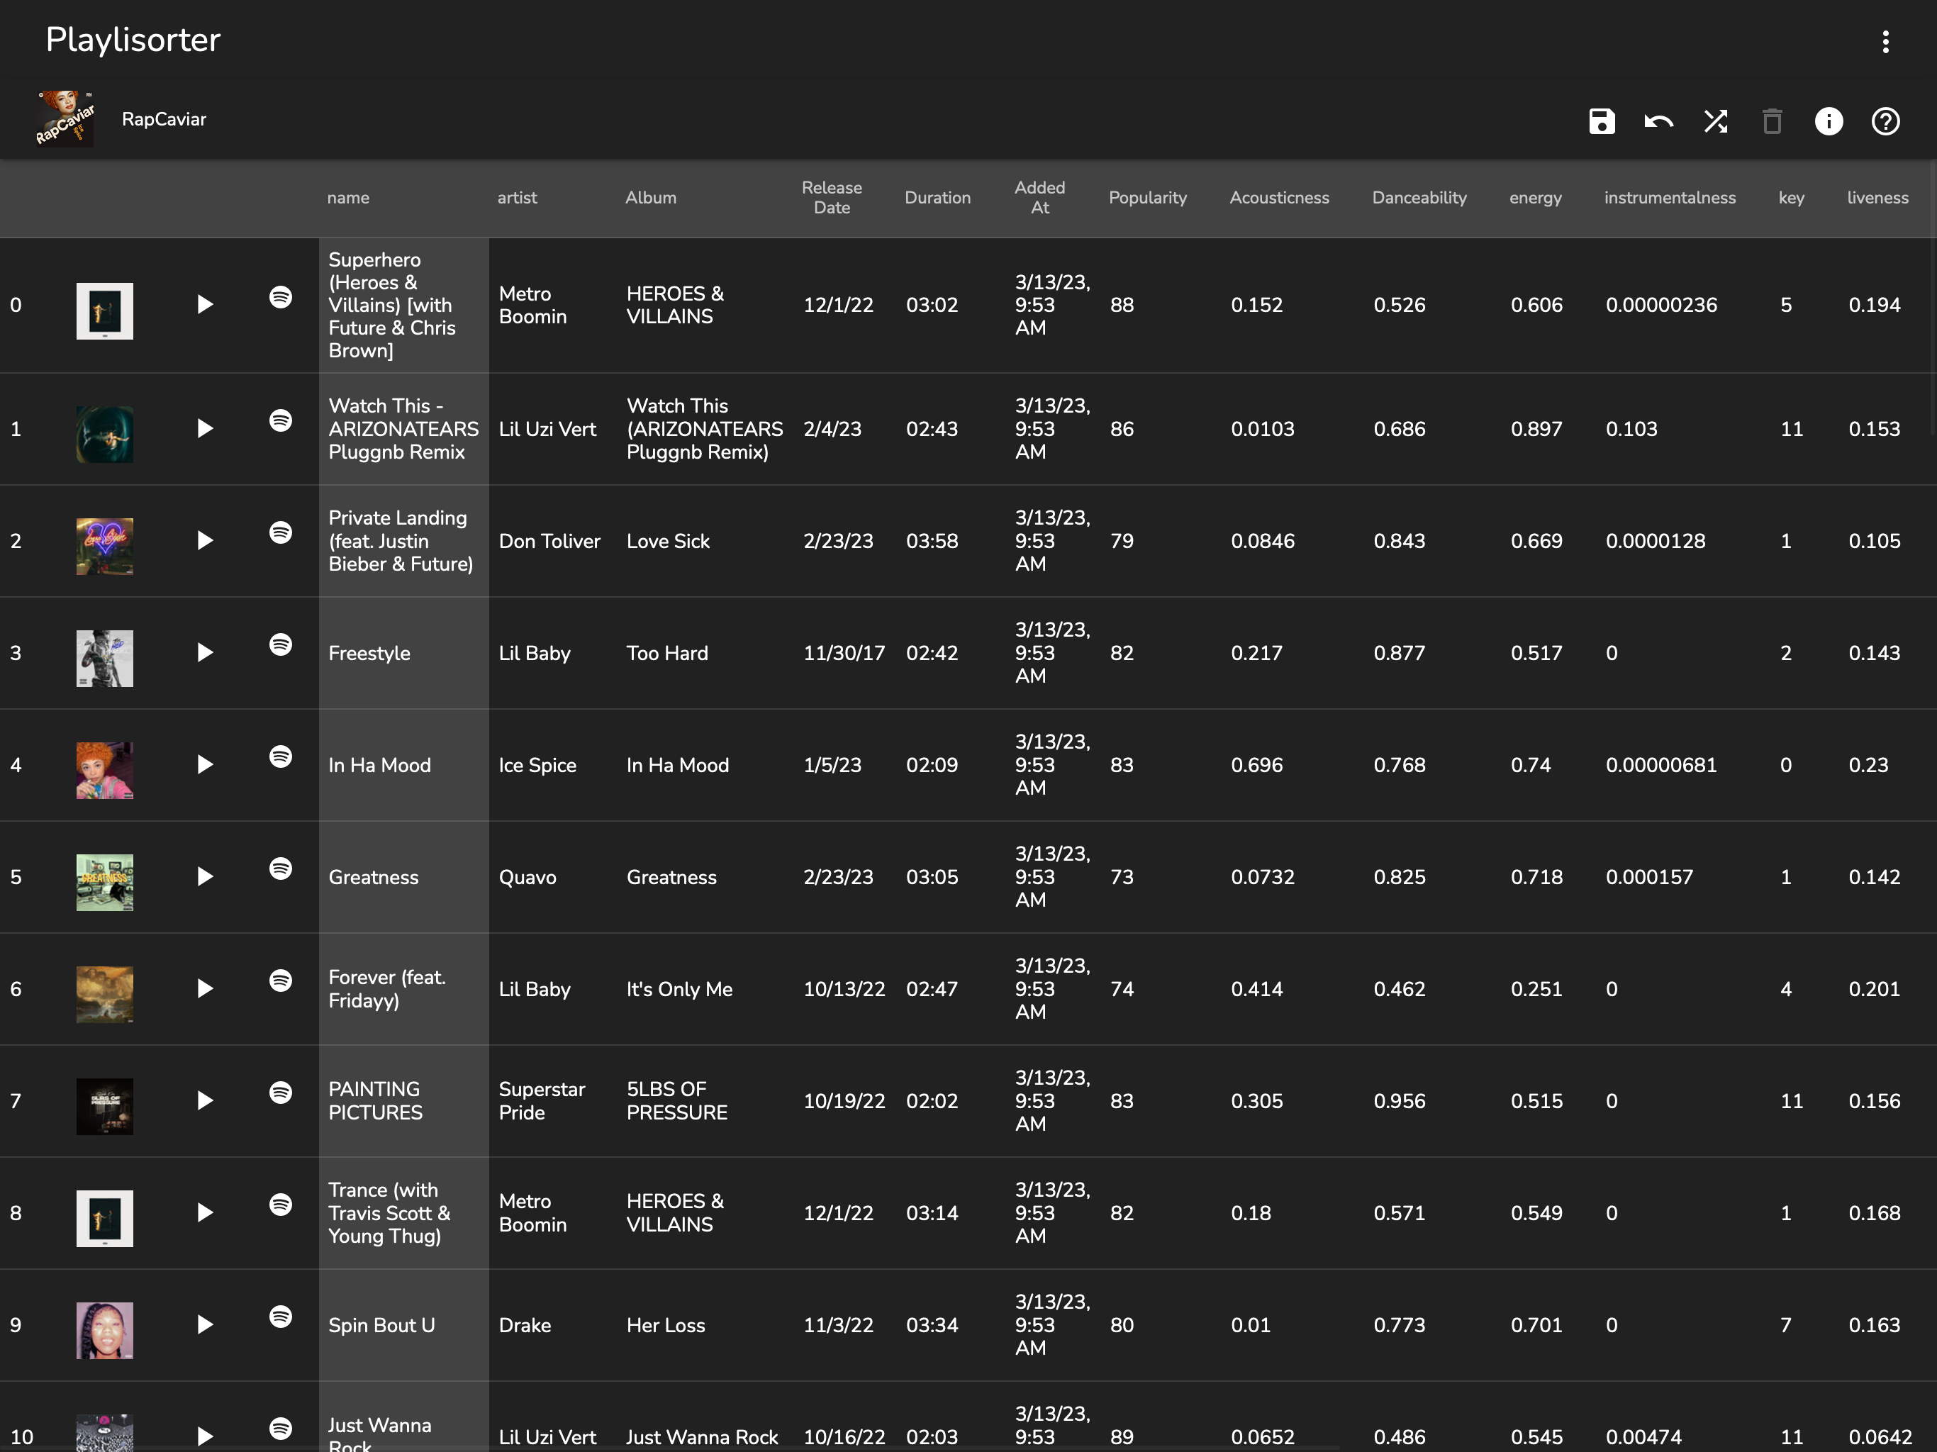Sort table by Danceability header
This screenshot has height=1452, width=1937.
(x=1419, y=198)
